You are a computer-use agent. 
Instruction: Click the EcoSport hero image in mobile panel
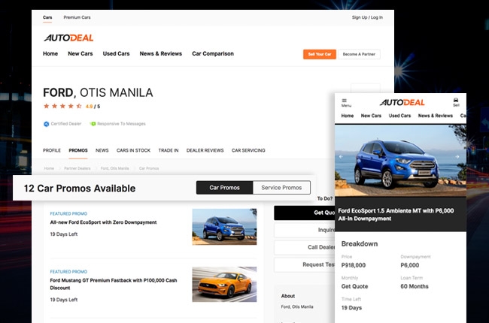tap(400, 161)
